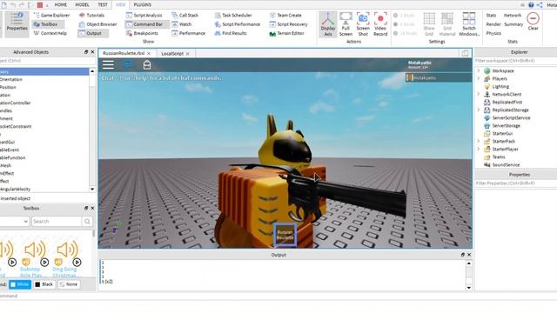Switch to the LocalScript tab
The height and width of the screenshot is (313, 557).
pyautogui.click(x=172, y=54)
